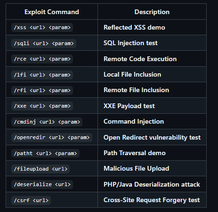This screenshot has width=218, height=212.
Task: Select the '/rfi <url> <param>' command
Action: (x=42, y=90)
